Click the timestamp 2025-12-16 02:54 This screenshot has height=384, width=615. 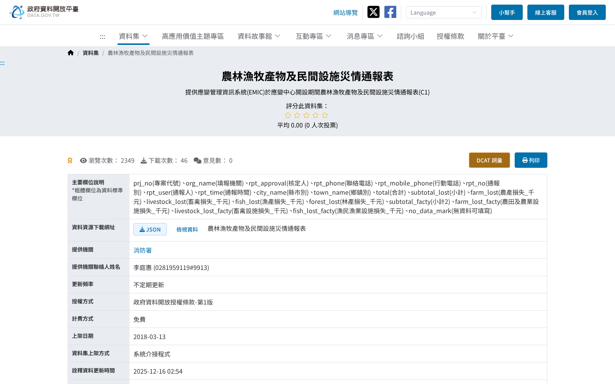click(158, 371)
